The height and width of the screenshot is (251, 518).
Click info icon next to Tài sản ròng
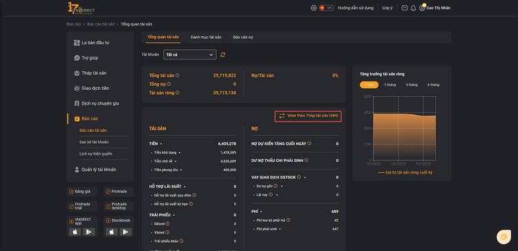(178, 93)
